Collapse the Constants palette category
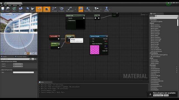This screenshot has height=100, width=179. (x=150, y=65)
